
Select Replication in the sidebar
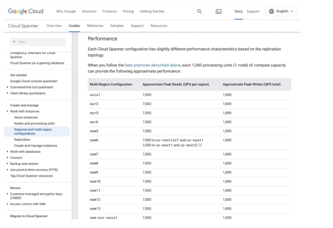[22, 140]
